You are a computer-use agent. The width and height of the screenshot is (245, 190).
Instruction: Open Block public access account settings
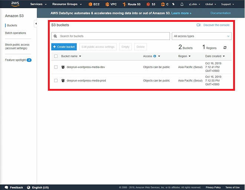pyautogui.click(x=17, y=46)
